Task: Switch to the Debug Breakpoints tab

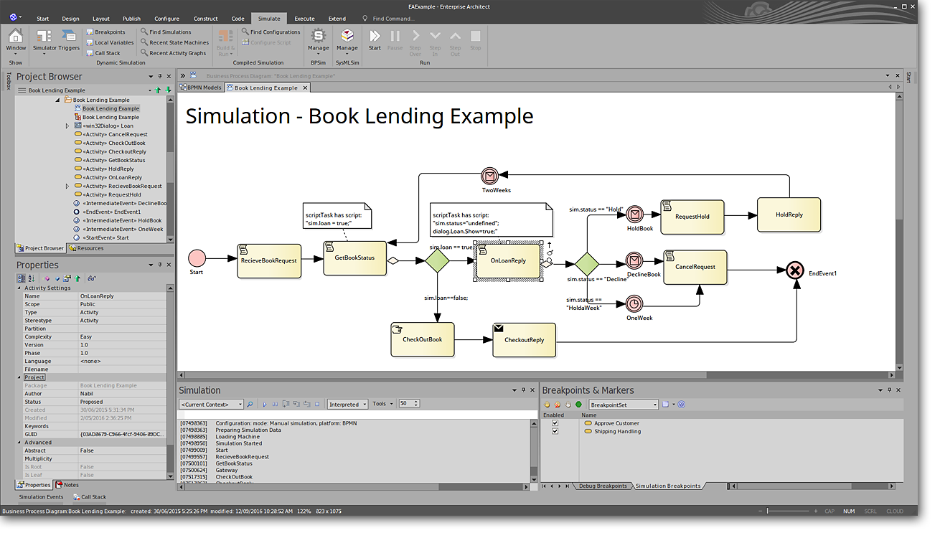Action: tap(602, 486)
